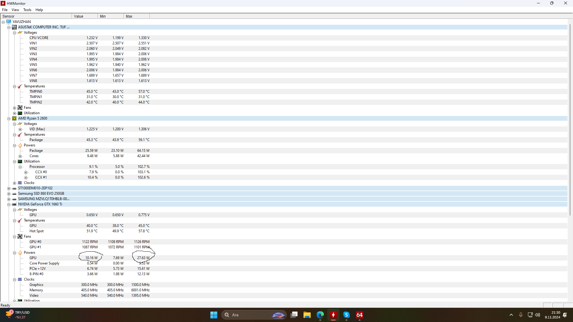Collapse the motherboard Temperatures group
The image size is (573, 322).
pyautogui.click(x=14, y=86)
